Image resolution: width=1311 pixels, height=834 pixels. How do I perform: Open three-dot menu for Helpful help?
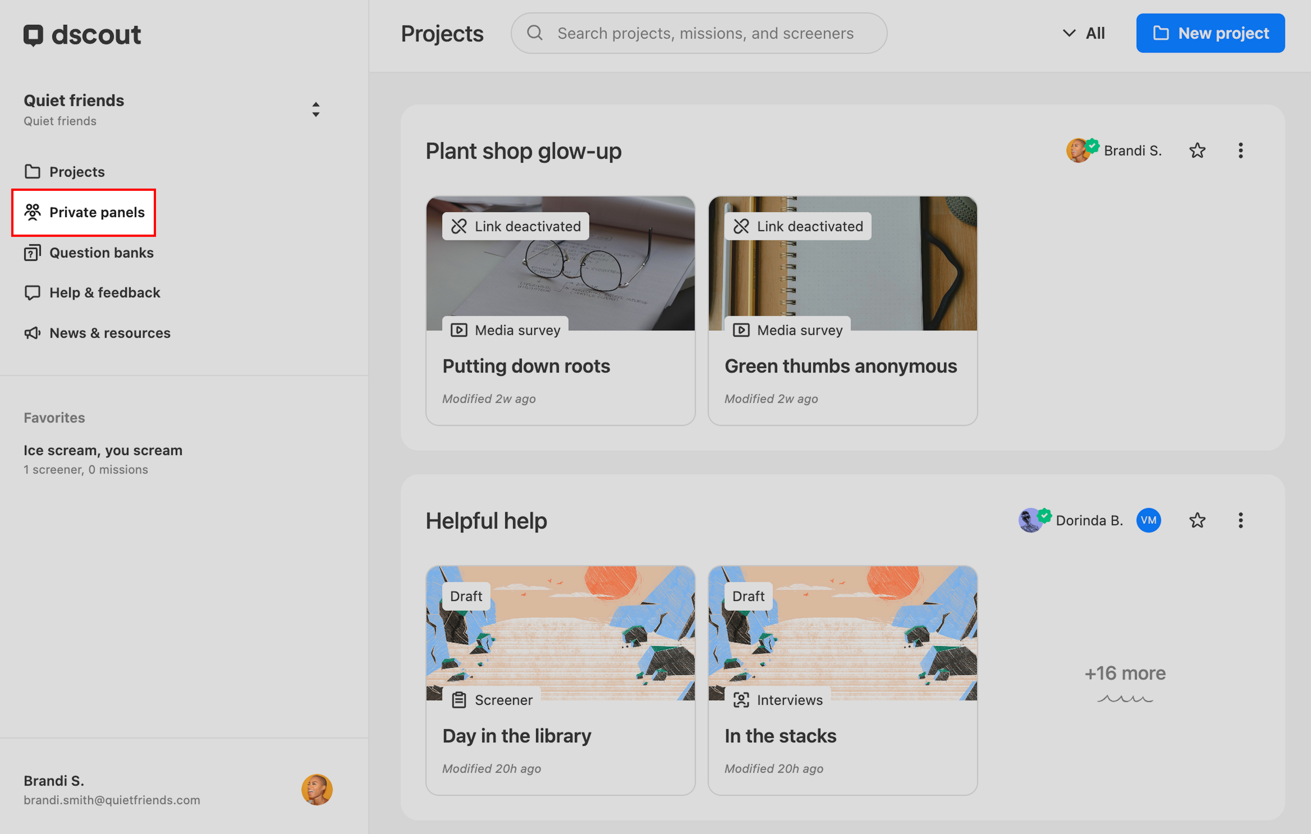(1240, 521)
